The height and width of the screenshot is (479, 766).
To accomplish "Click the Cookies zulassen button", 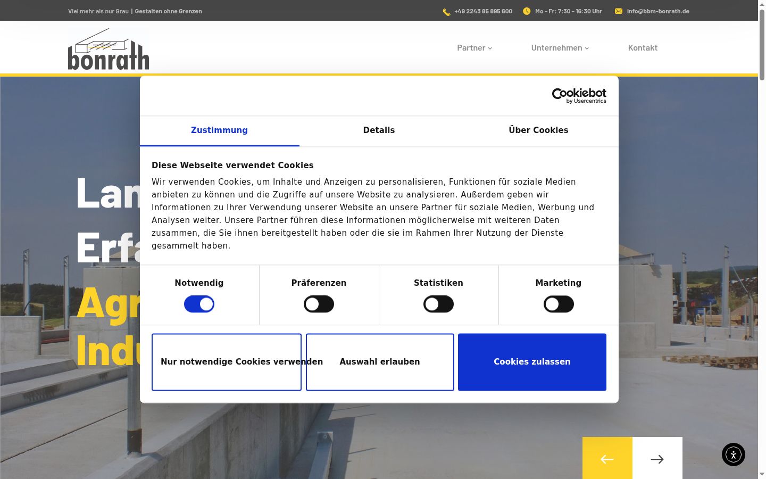I will (x=532, y=362).
